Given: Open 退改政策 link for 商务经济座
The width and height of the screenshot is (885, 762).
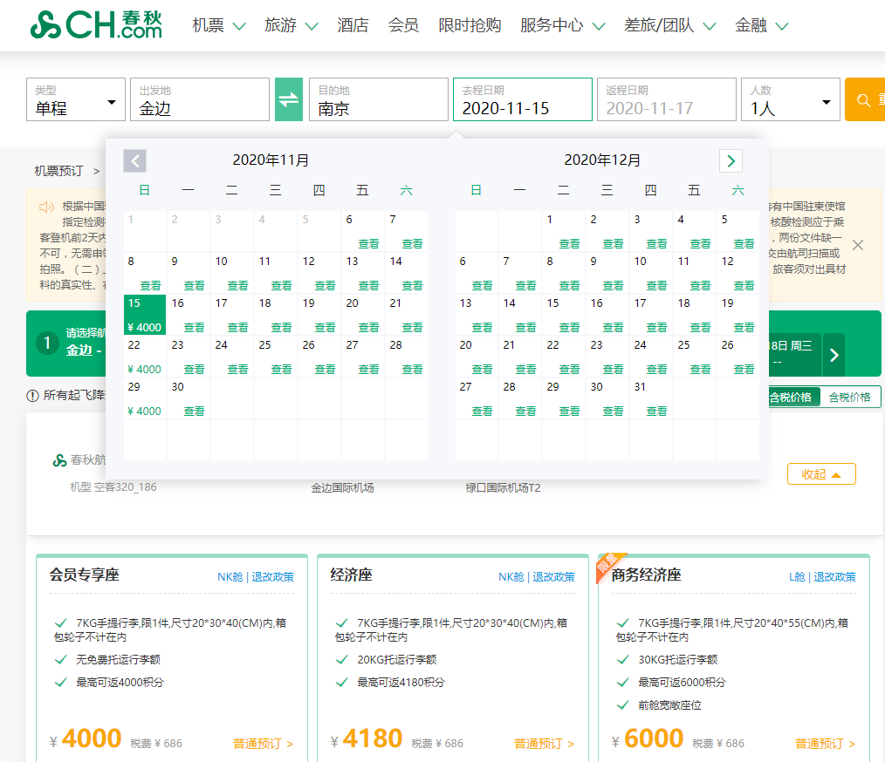Looking at the screenshot, I should pyautogui.click(x=834, y=576).
